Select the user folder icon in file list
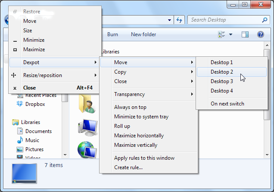The height and width of the screenshot is (192, 274). click(x=87, y=104)
